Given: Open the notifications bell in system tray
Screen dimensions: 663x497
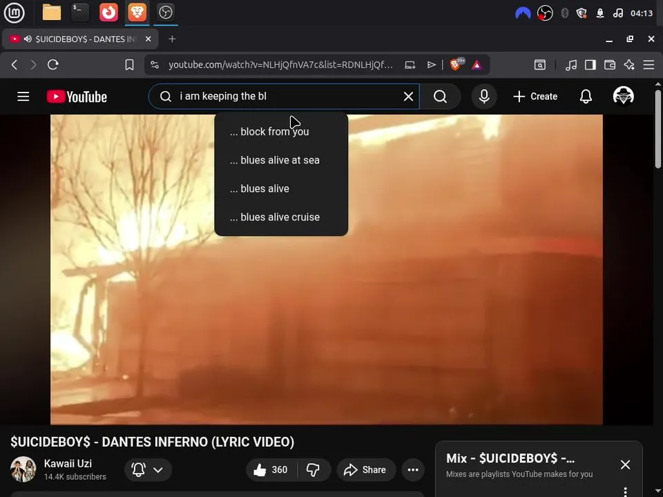Looking at the screenshot, I should click(600, 14).
